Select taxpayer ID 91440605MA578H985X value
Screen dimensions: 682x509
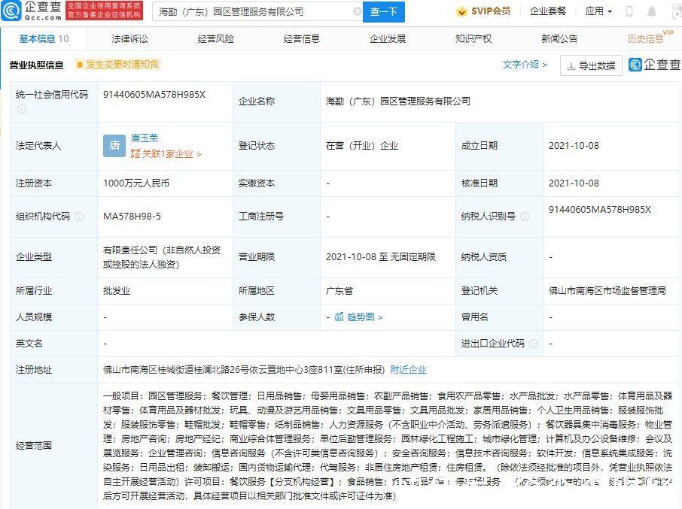(600, 209)
